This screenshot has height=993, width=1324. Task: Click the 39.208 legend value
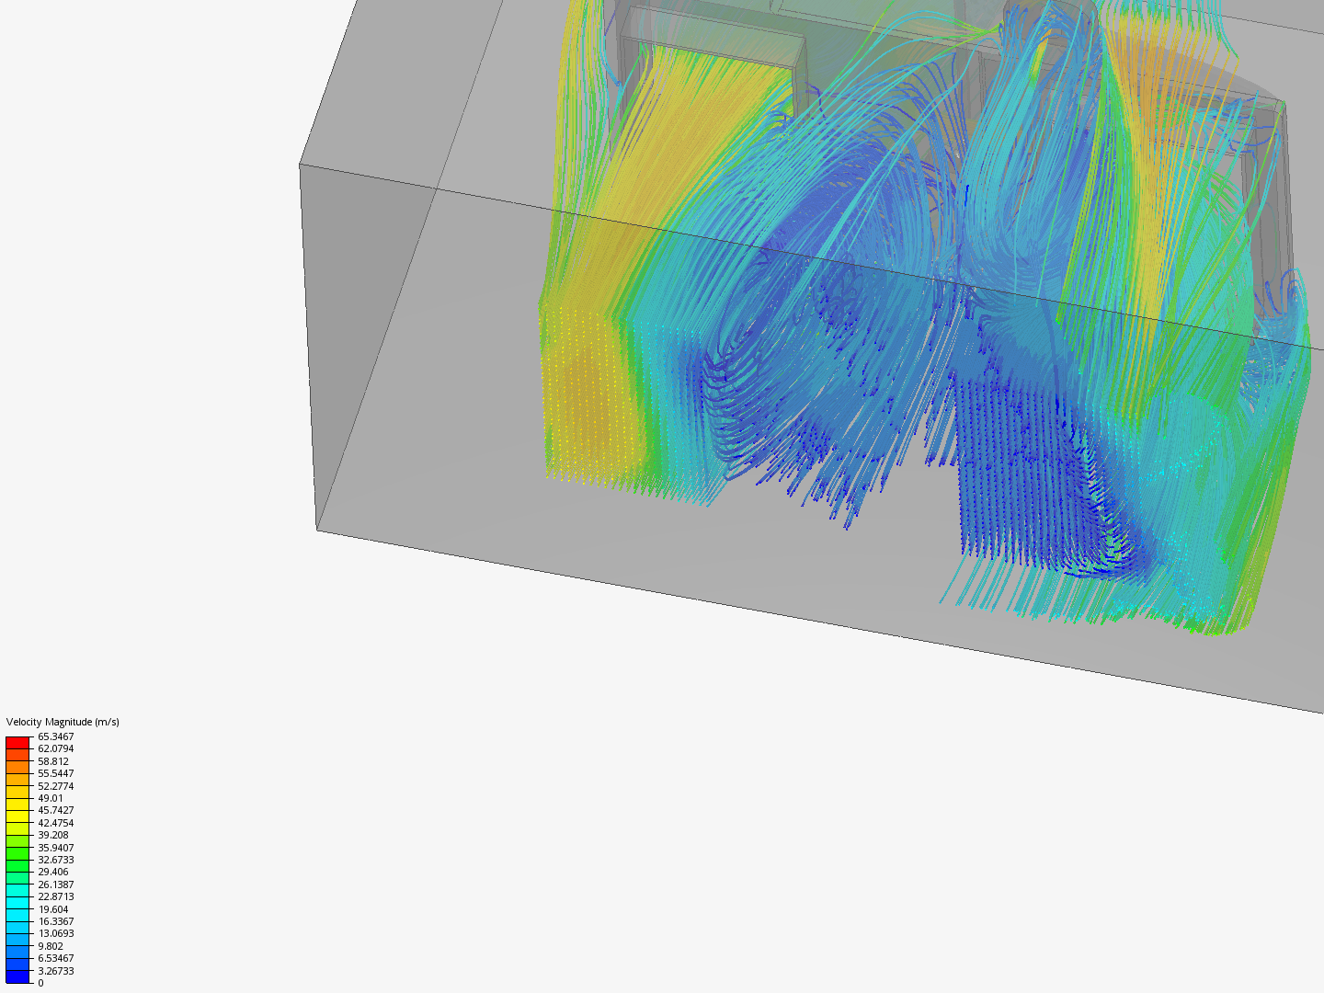tap(53, 835)
